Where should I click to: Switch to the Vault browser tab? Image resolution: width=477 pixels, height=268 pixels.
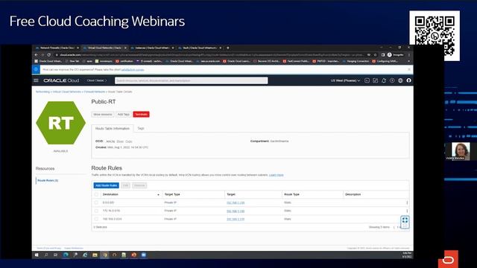(x=200, y=48)
